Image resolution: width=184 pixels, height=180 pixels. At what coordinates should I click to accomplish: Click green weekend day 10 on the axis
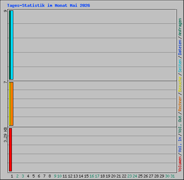pos(59,176)
